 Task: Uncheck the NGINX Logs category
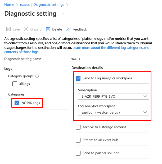coord(17,103)
